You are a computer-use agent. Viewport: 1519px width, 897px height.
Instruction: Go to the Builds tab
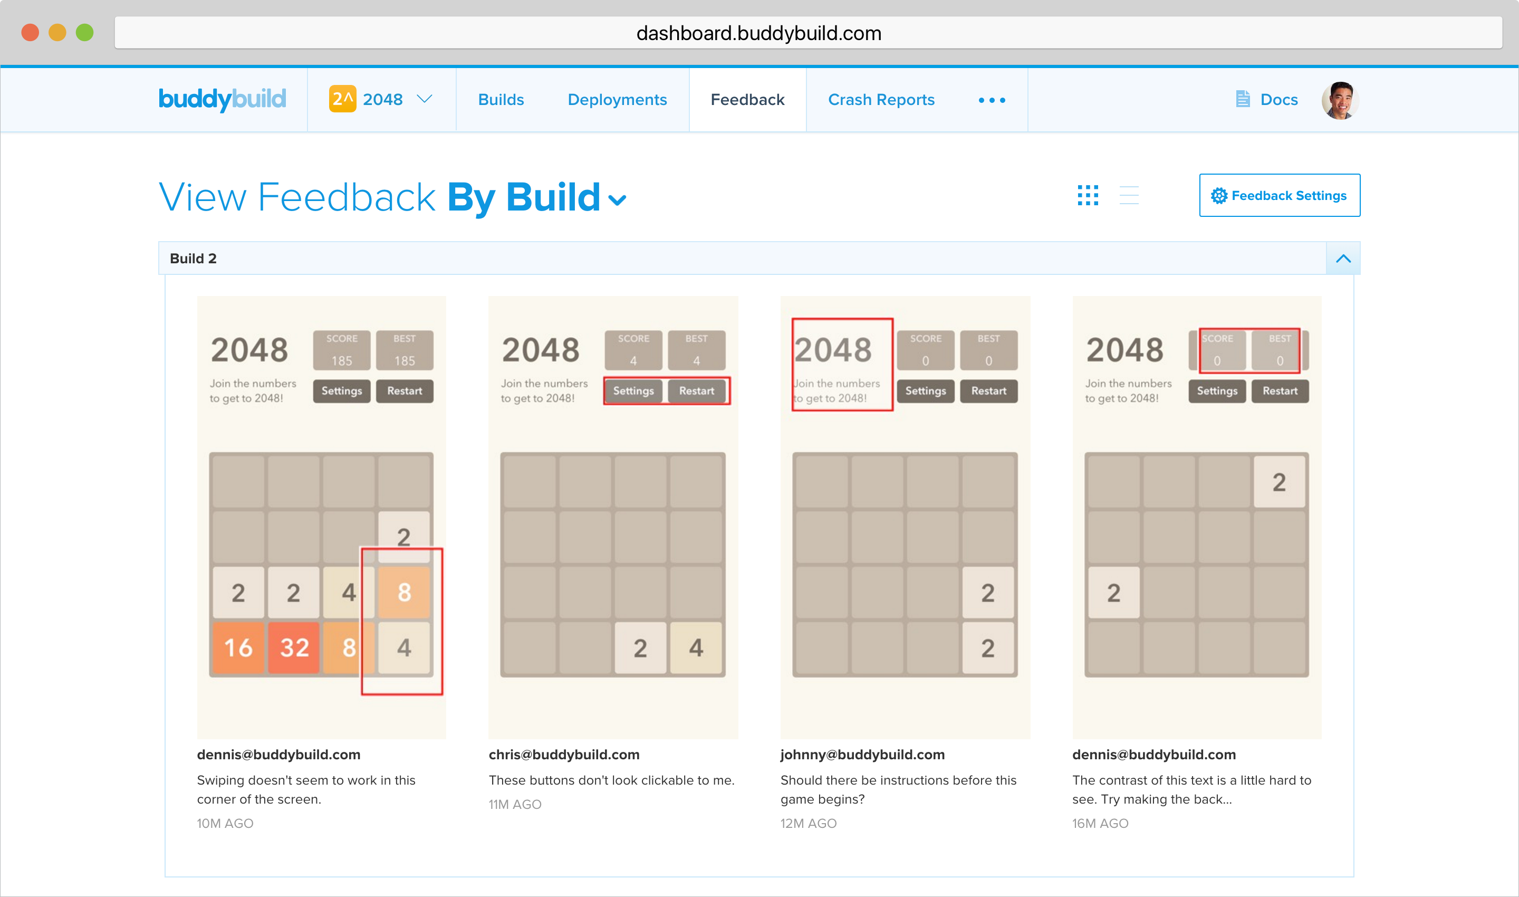point(501,100)
